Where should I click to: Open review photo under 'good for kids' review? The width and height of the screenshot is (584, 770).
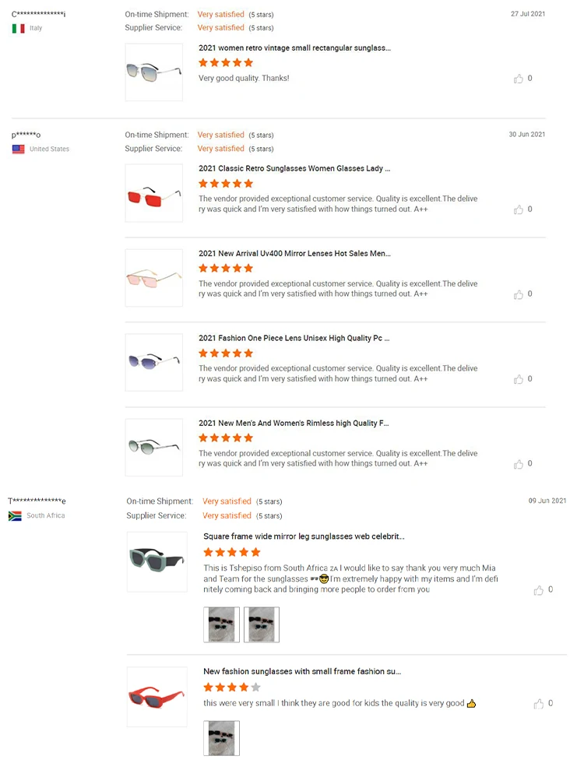point(221,738)
